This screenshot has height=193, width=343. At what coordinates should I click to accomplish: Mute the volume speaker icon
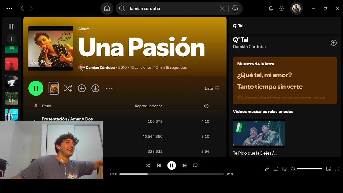(293, 169)
